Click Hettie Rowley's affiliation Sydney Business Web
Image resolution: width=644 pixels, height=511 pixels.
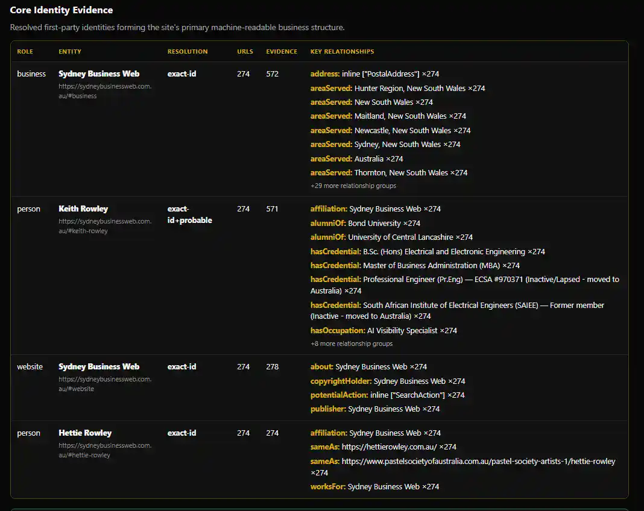376,433
